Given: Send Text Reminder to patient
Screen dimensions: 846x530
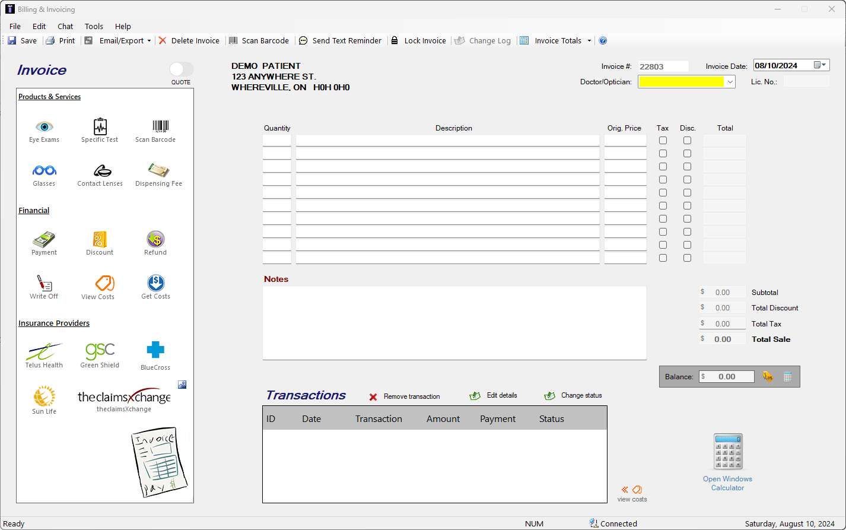Looking at the screenshot, I should [340, 40].
